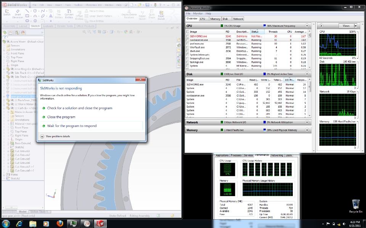This screenshot has width=366, height=228.
Task: Click the Linear Sketch Pattern tool
Action: [98, 16]
